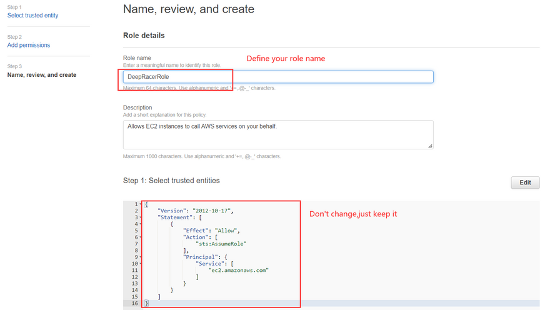Click the Step 1: Select trusted entities heading

coord(171,181)
